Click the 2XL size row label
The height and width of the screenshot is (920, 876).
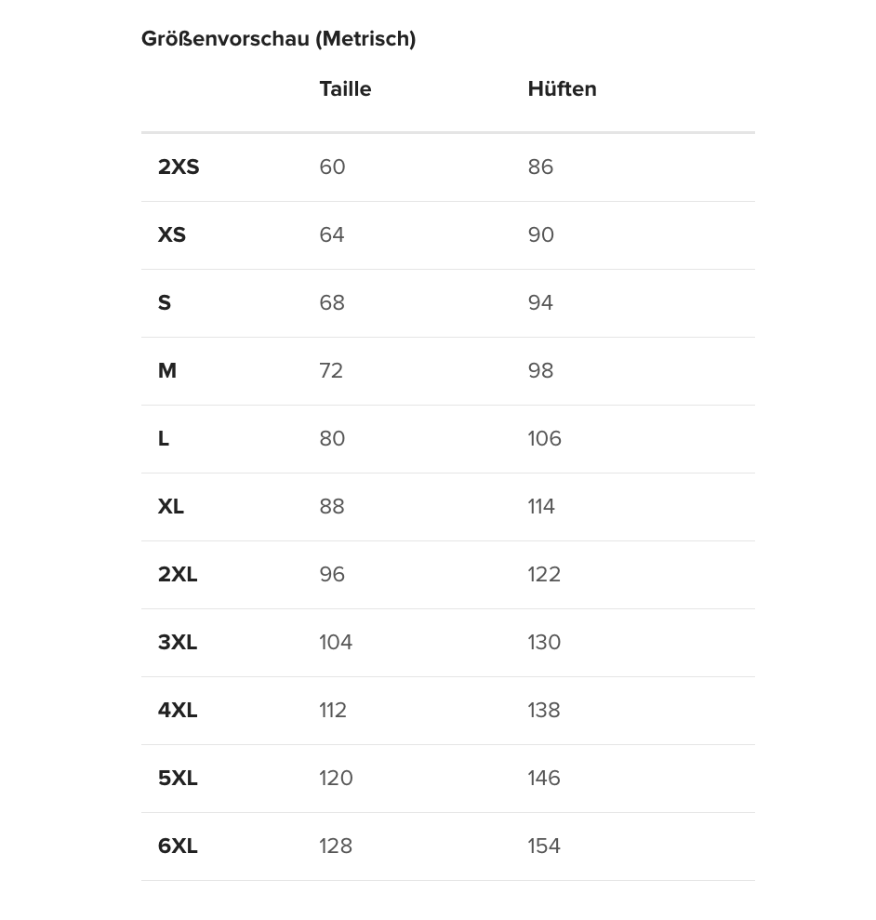[178, 575]
